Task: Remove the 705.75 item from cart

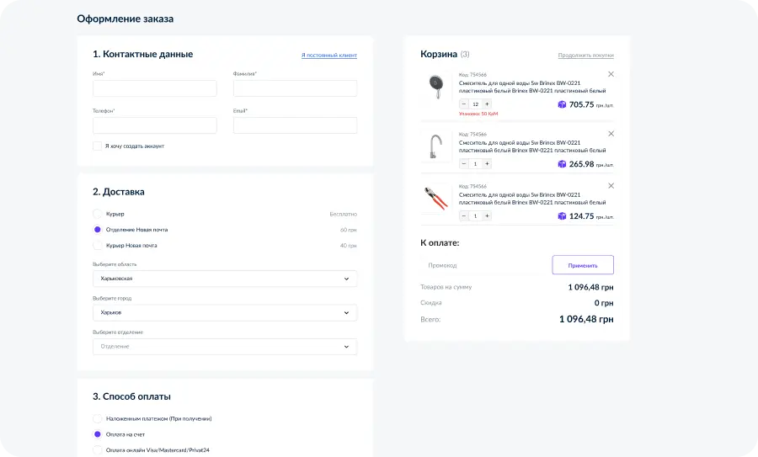Action: pyautogui.click(x=611, y=74)
